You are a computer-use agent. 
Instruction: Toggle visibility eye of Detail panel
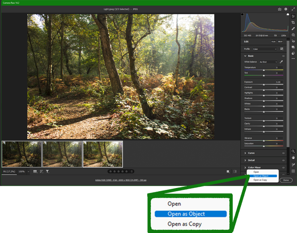(x=283, y=160)
